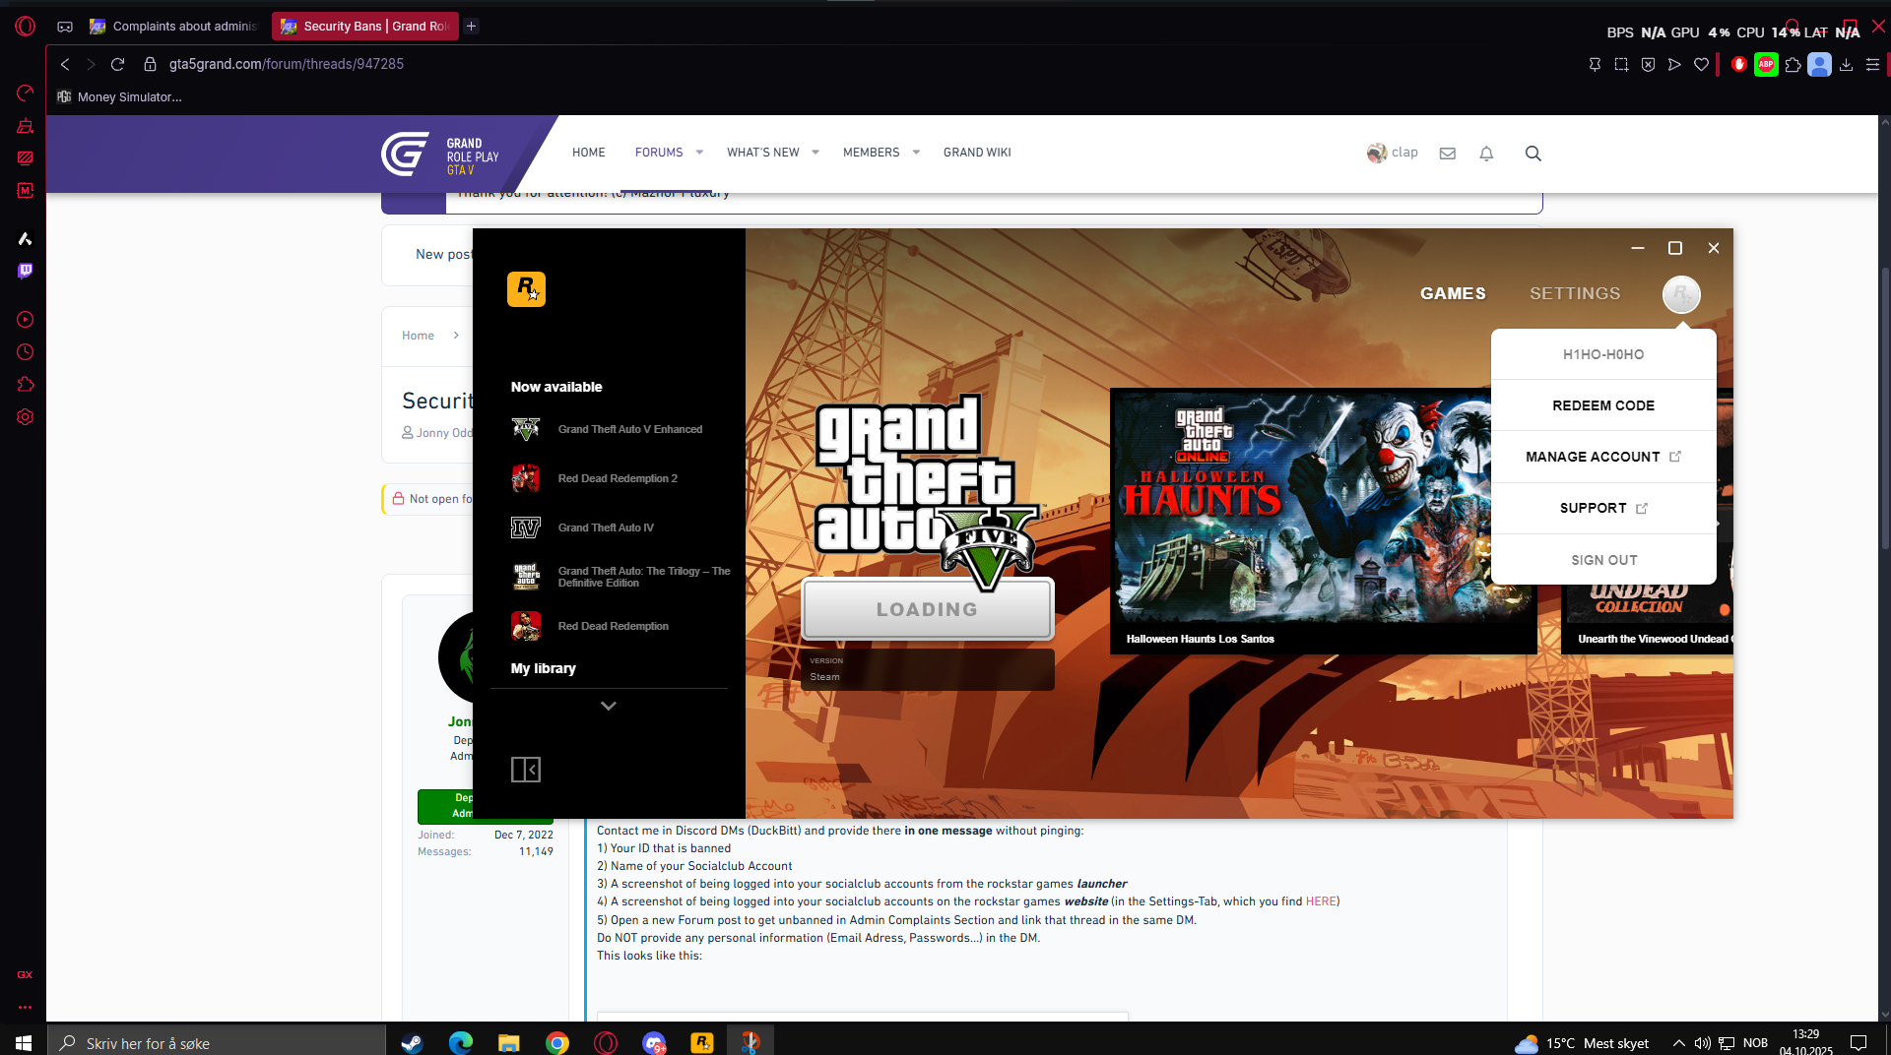
Task: Click the LOADING button for GTA V
Action: pos(928,609)
